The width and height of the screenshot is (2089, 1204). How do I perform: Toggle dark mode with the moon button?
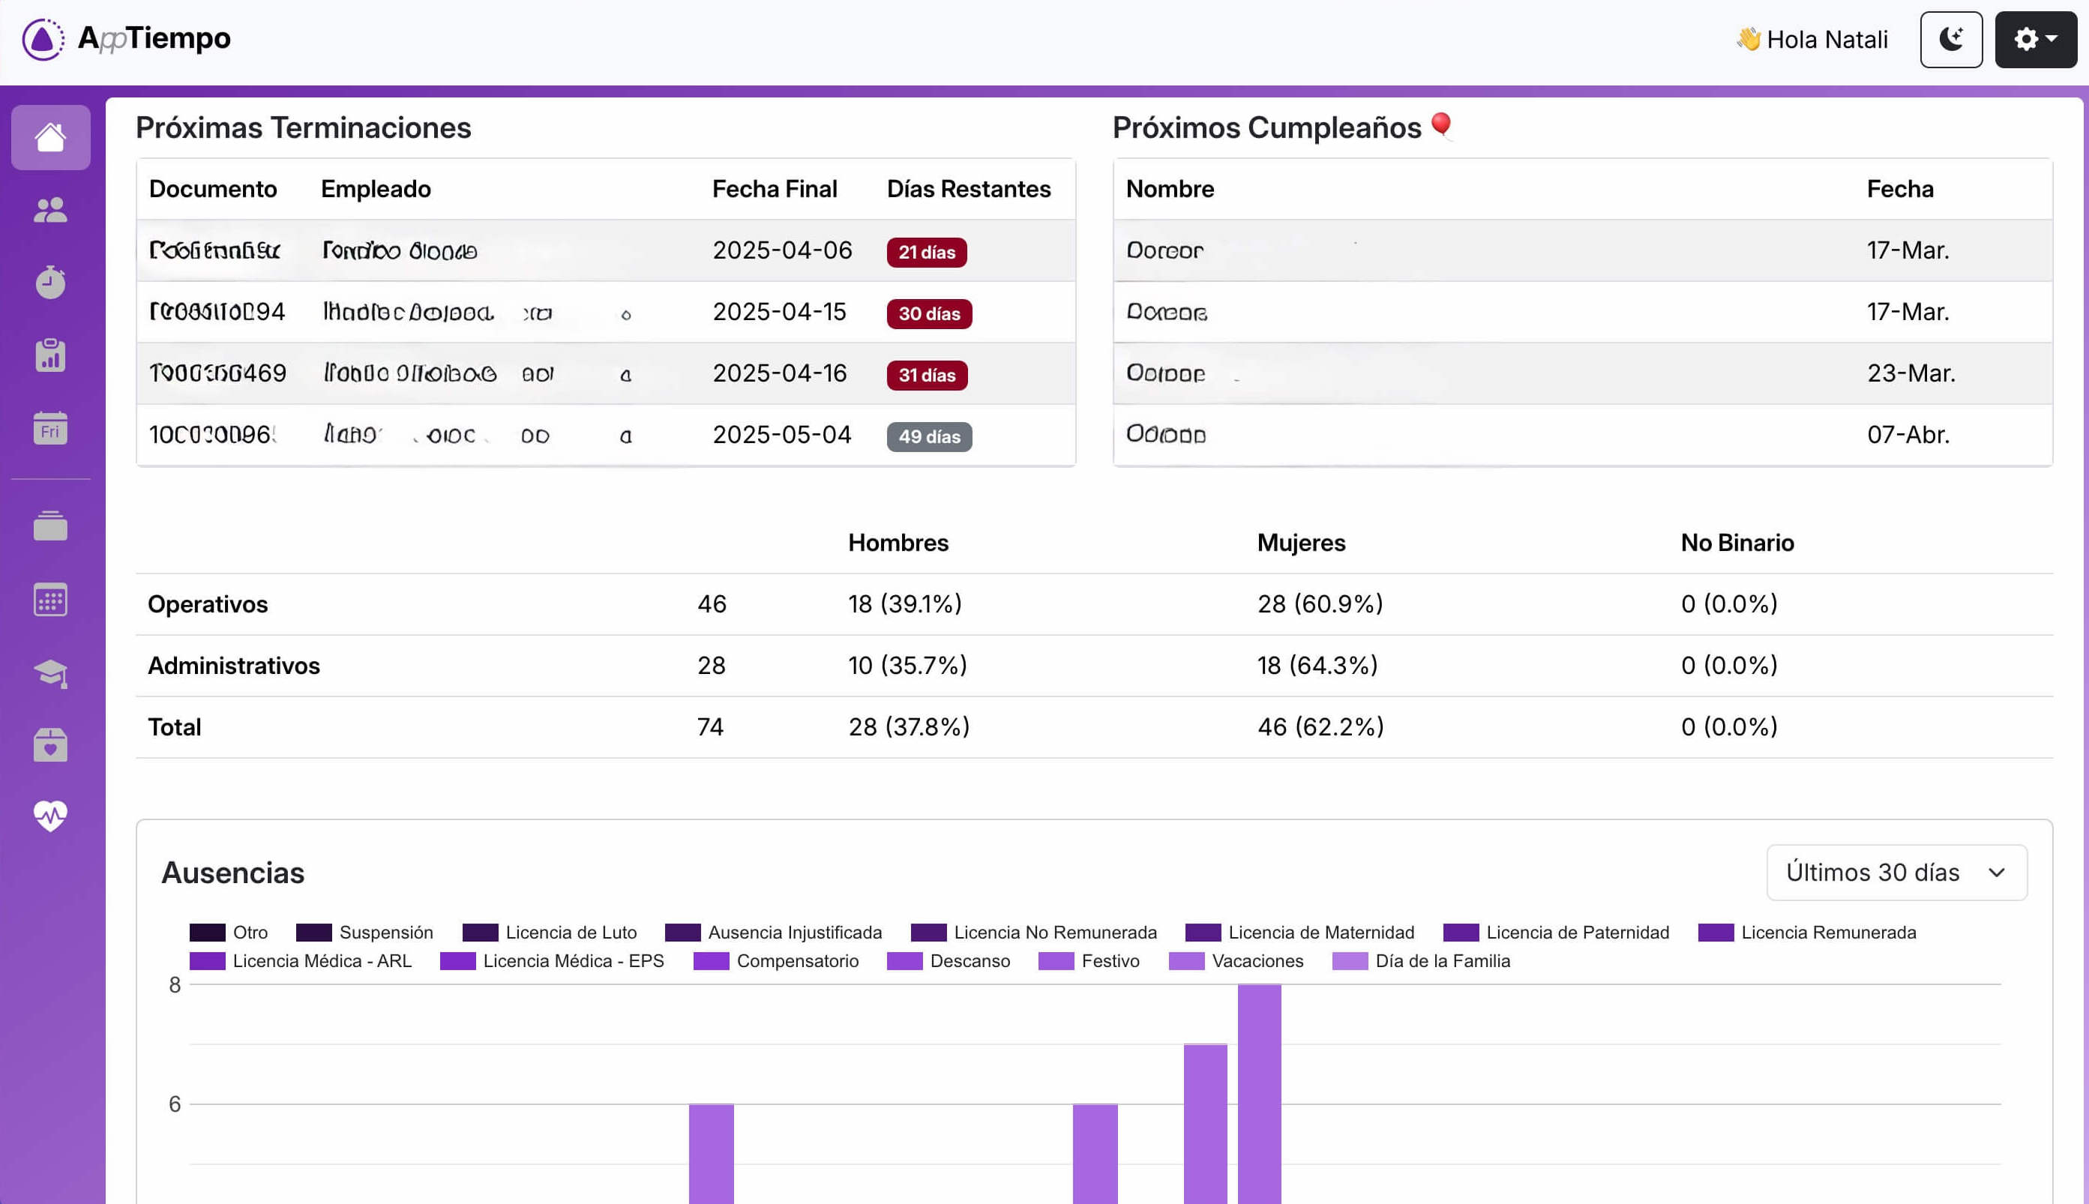[1950, 40]
